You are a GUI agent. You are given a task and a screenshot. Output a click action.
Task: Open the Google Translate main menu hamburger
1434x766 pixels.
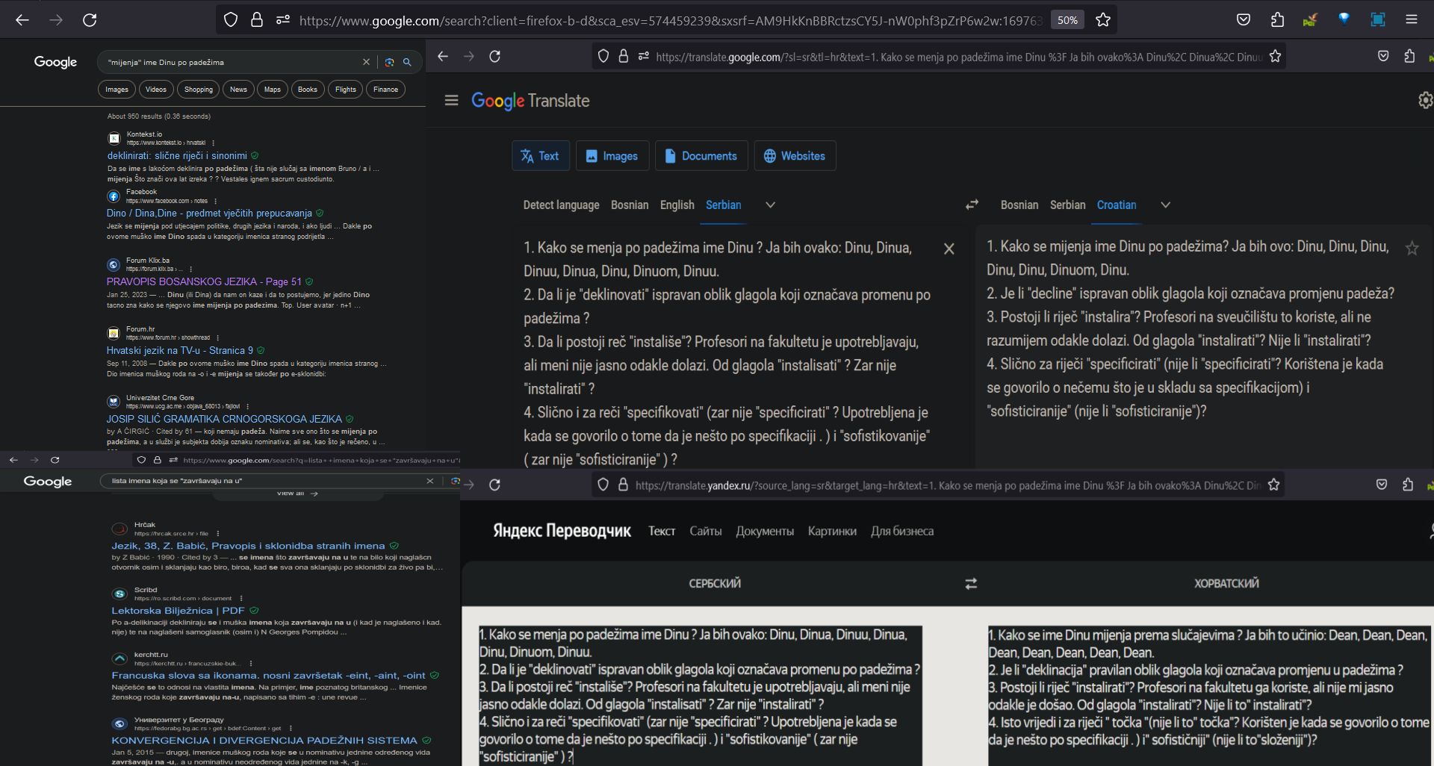pos(451,100)
